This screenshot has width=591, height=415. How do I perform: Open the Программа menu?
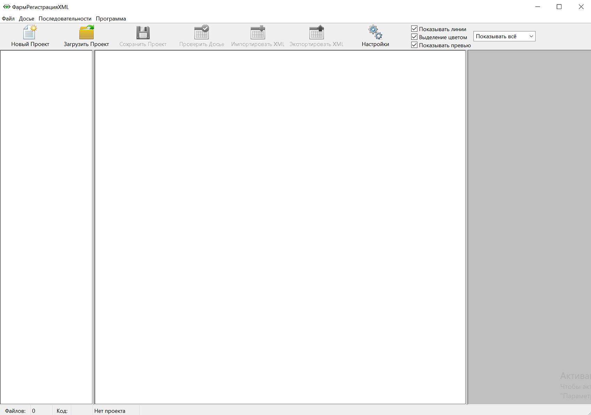[x=111, y=19]
